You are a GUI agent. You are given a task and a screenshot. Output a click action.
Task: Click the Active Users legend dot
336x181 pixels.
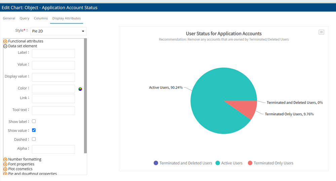tap(218, 163)
